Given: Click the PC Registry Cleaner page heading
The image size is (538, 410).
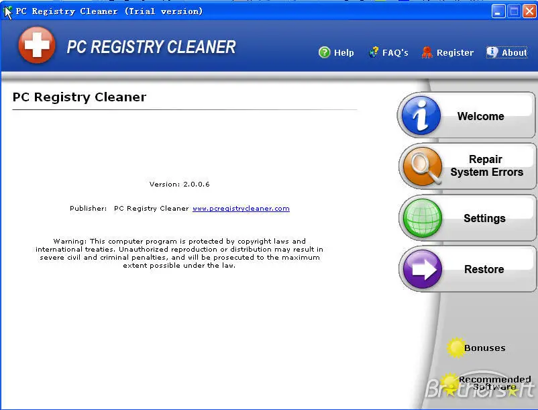Looking at the screenshot, I should tap(79, 97).
